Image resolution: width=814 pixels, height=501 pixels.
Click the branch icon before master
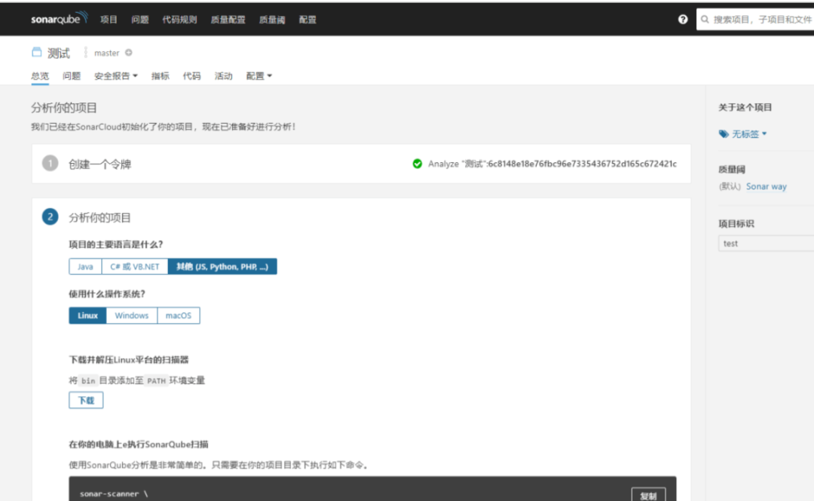pos(86,53)
